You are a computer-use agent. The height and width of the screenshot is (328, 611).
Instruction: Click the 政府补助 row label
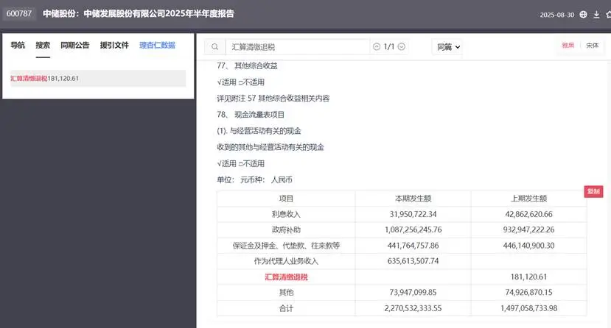tap(286, 229)
